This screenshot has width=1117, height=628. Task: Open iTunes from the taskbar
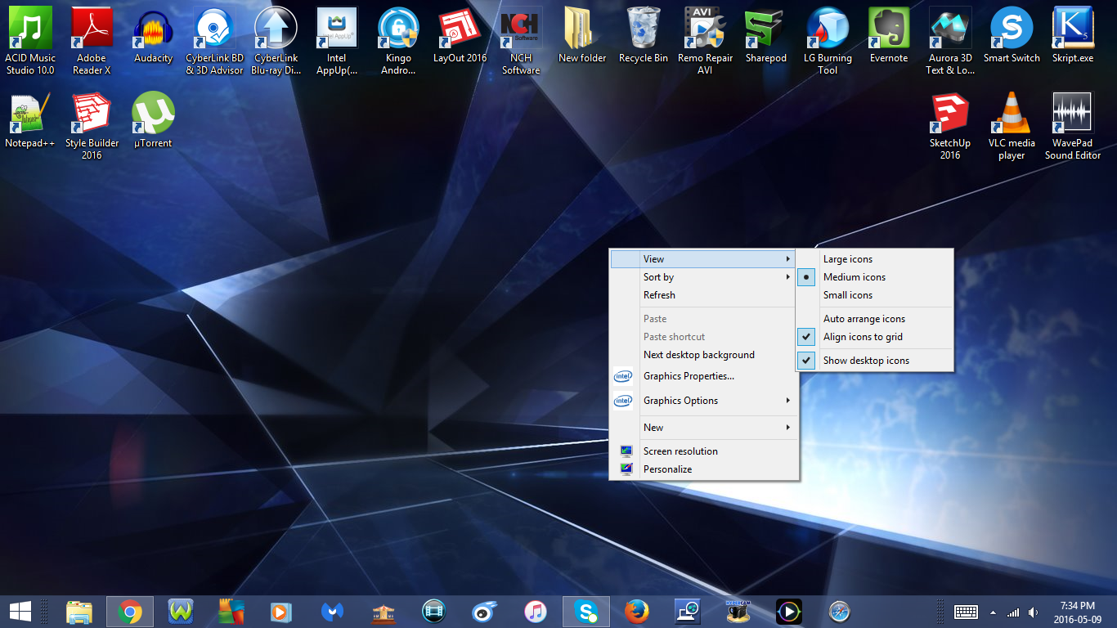(535, 612)
